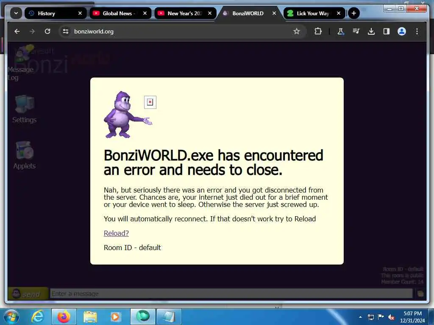Open Firefox from the taskbar

pyautogui.click(x=64, y=317)
